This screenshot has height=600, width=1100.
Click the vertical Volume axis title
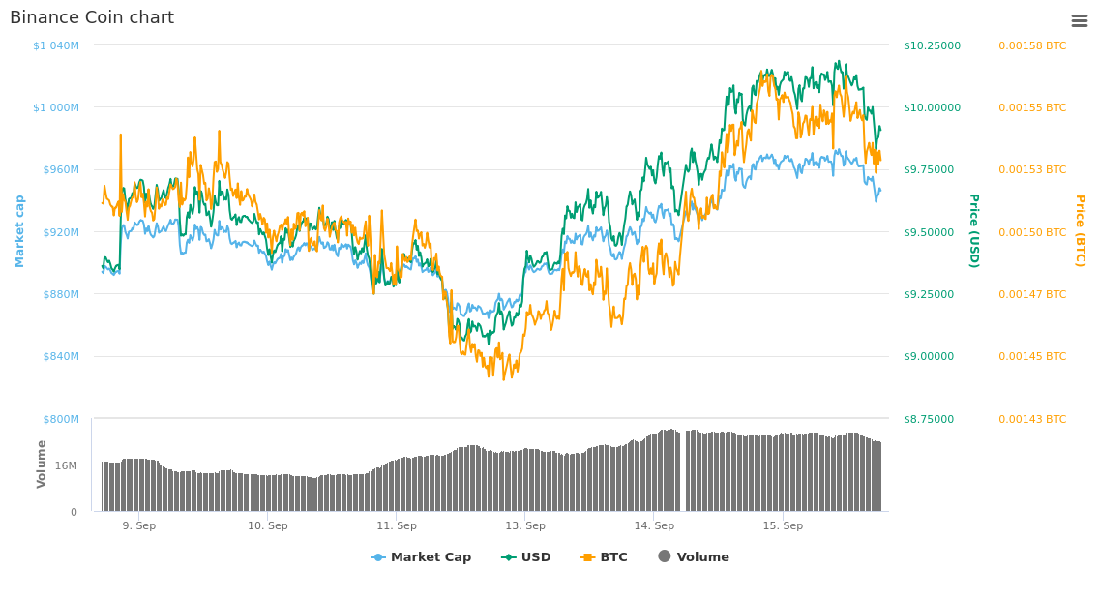click(42, 465)
